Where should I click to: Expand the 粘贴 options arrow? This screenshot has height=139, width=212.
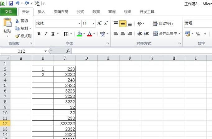coord(7,36)
